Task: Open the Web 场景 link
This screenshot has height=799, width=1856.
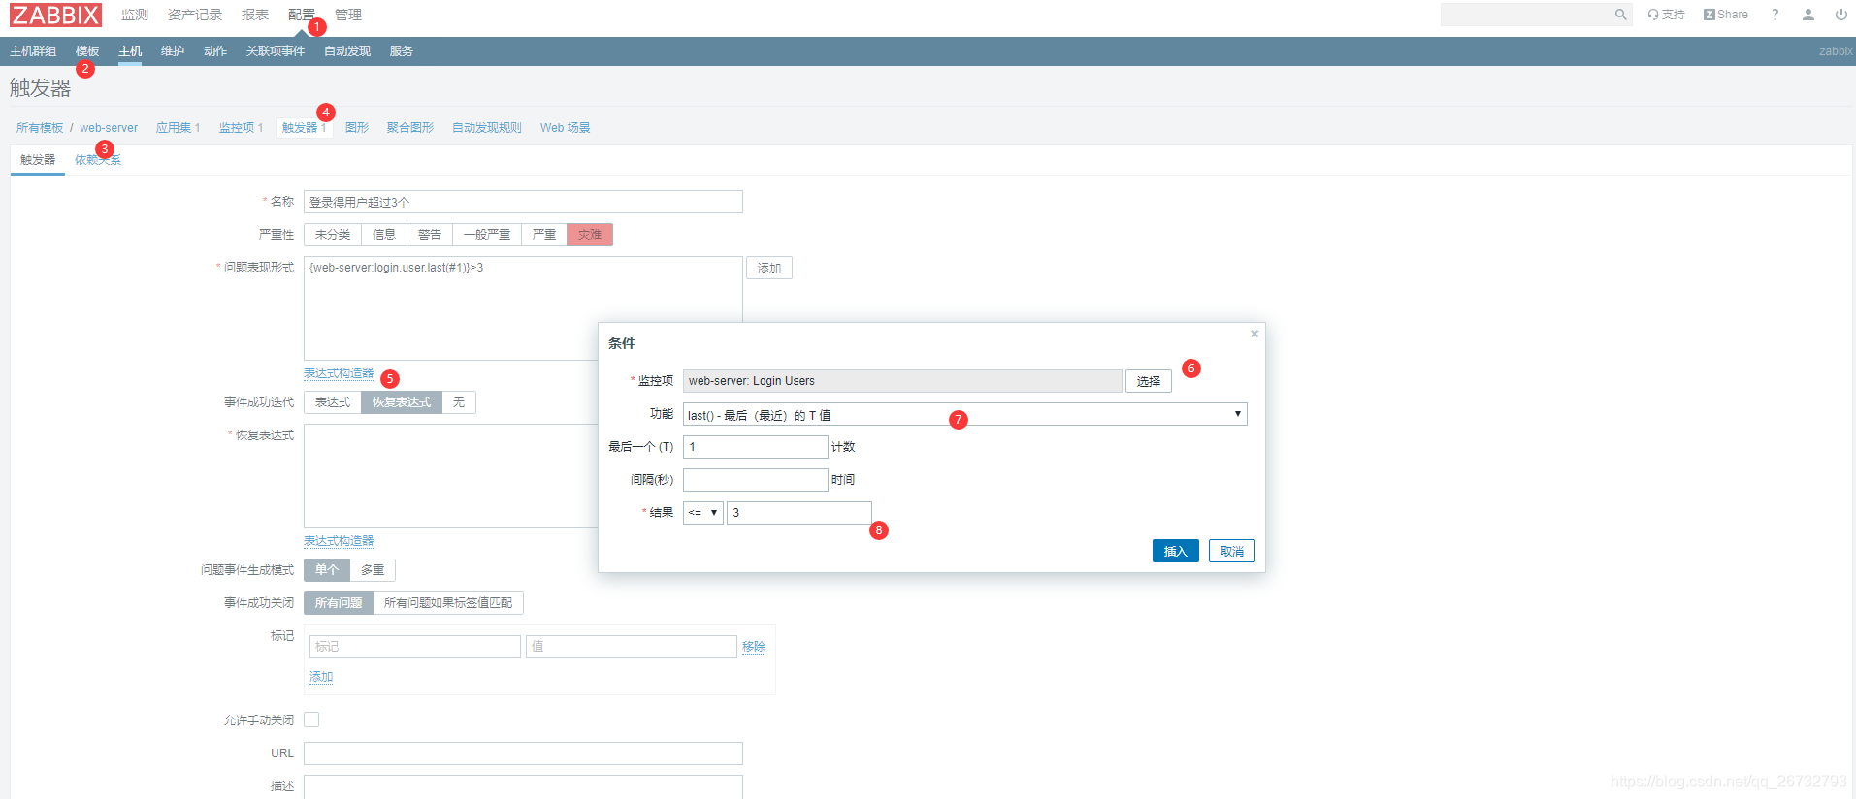Action: [x=566, y=128]
